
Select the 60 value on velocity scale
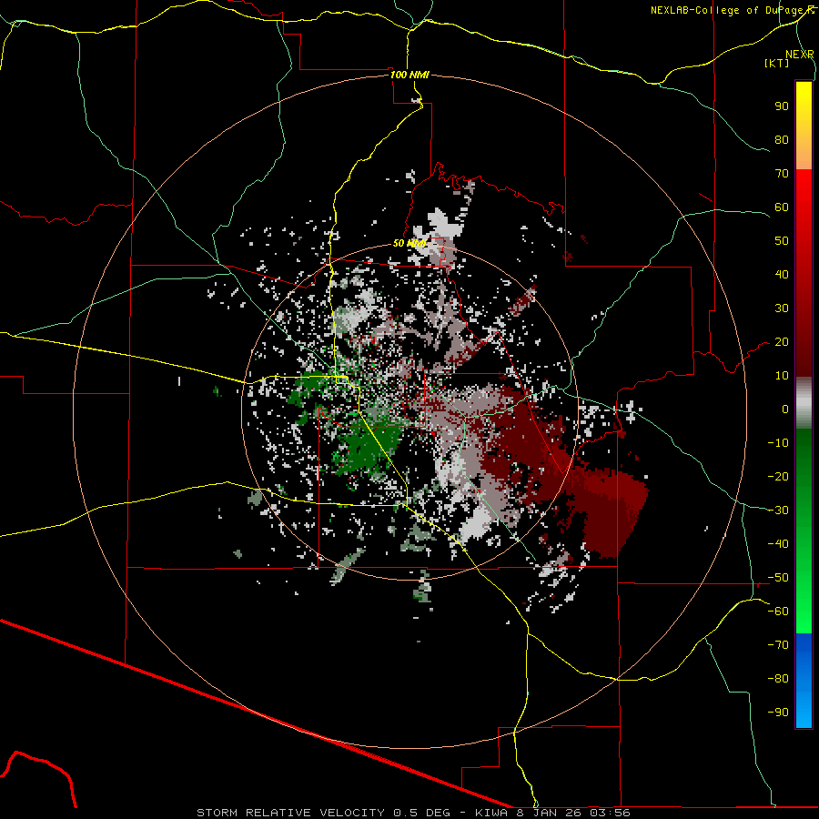tap(782, 207)
